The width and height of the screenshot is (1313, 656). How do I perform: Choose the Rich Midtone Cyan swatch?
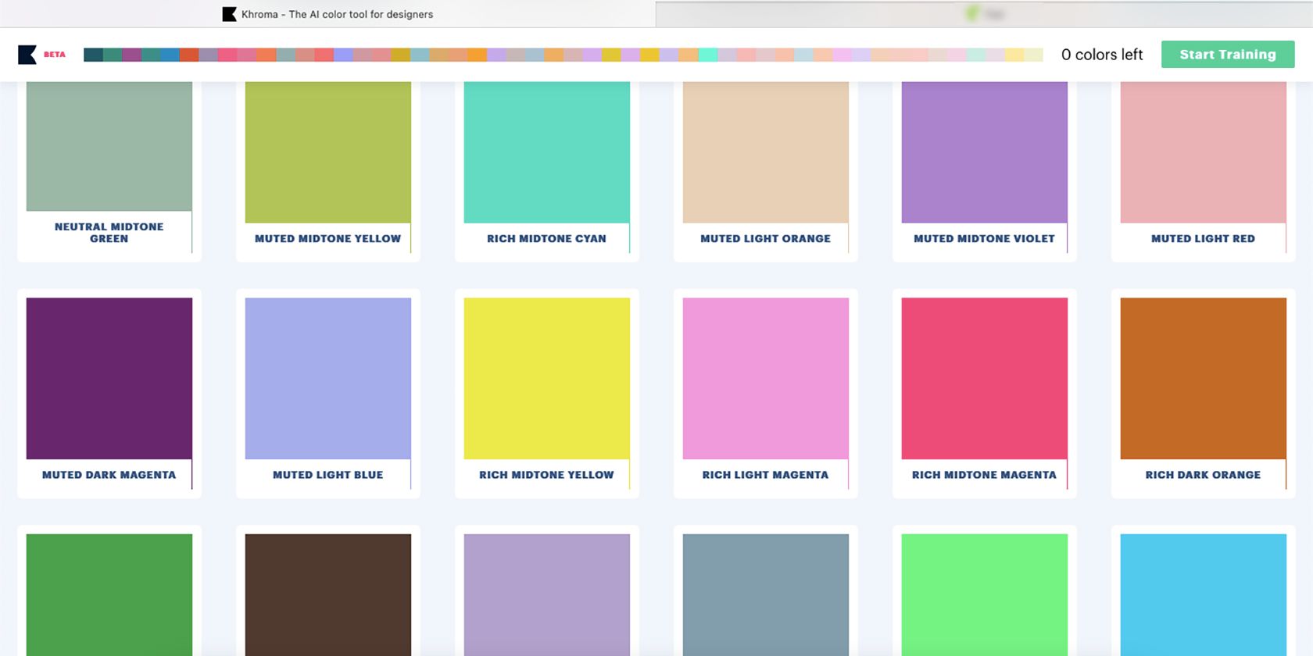coord(547,152)
